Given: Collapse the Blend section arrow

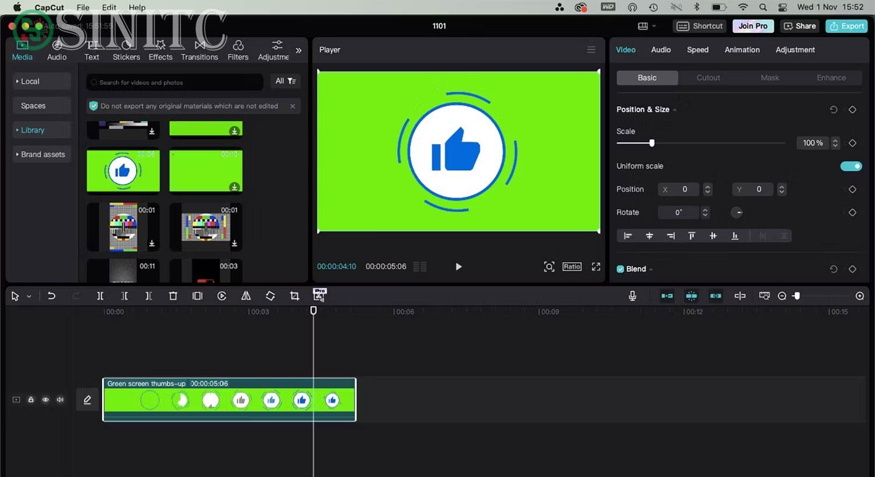Looking at the screenshot, I should pos(651,270).
